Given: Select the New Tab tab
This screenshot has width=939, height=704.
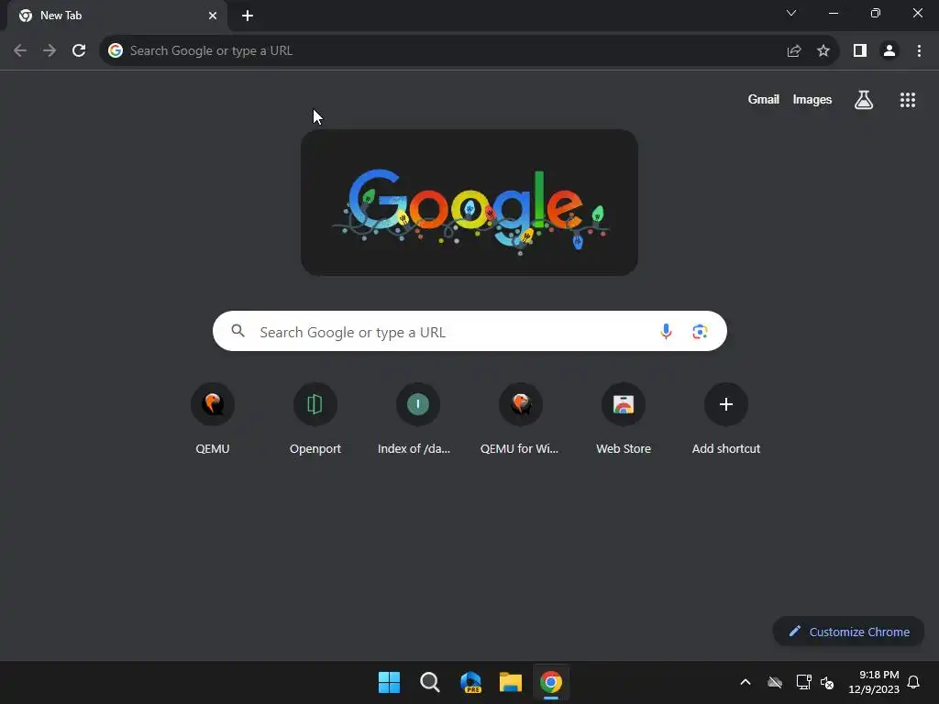Looking at the screenshot, I should point(117,16).
